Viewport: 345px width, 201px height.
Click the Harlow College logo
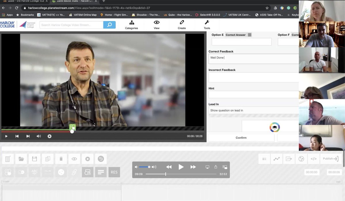click(x=8, y=24)
